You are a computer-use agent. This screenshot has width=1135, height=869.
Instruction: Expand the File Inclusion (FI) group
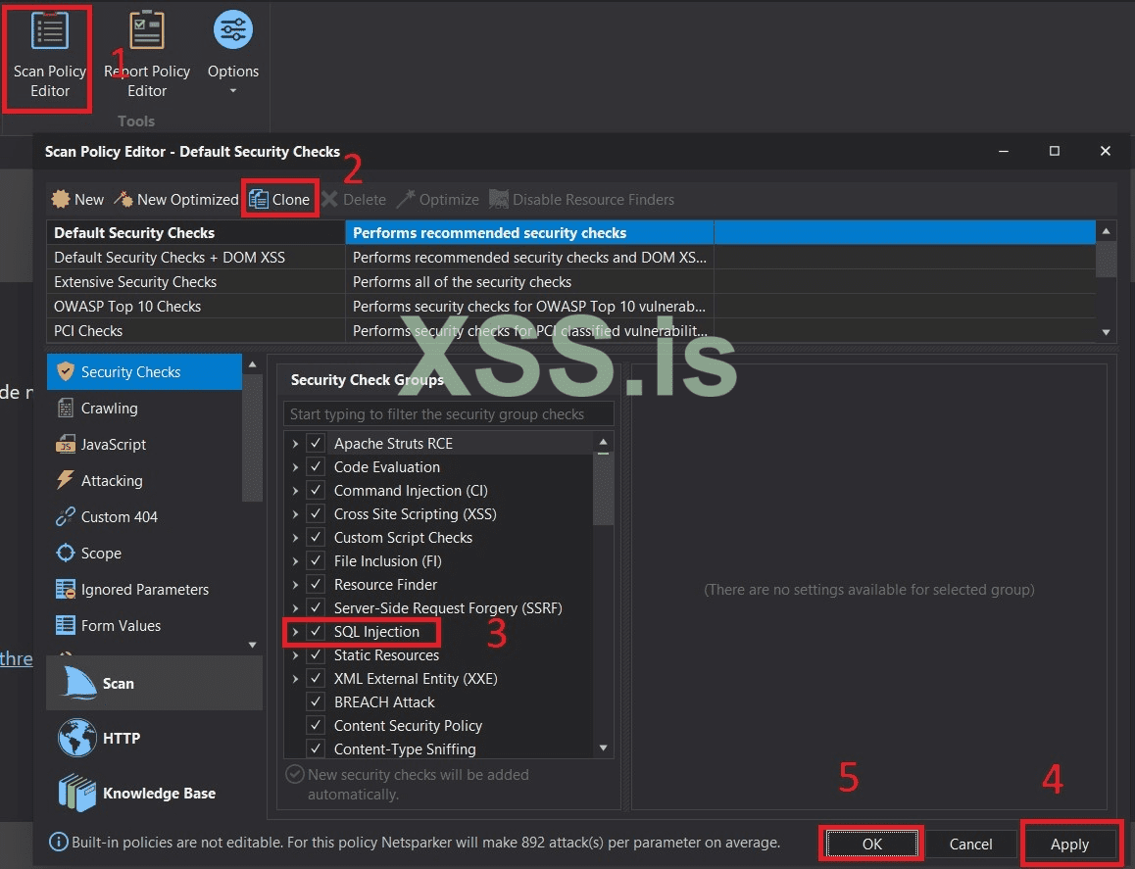coord(295,560)
